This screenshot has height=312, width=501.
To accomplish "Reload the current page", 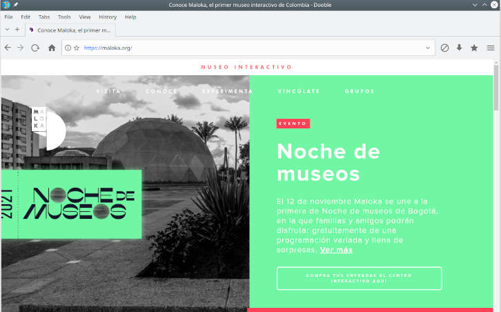I will [x=35, y=48].
